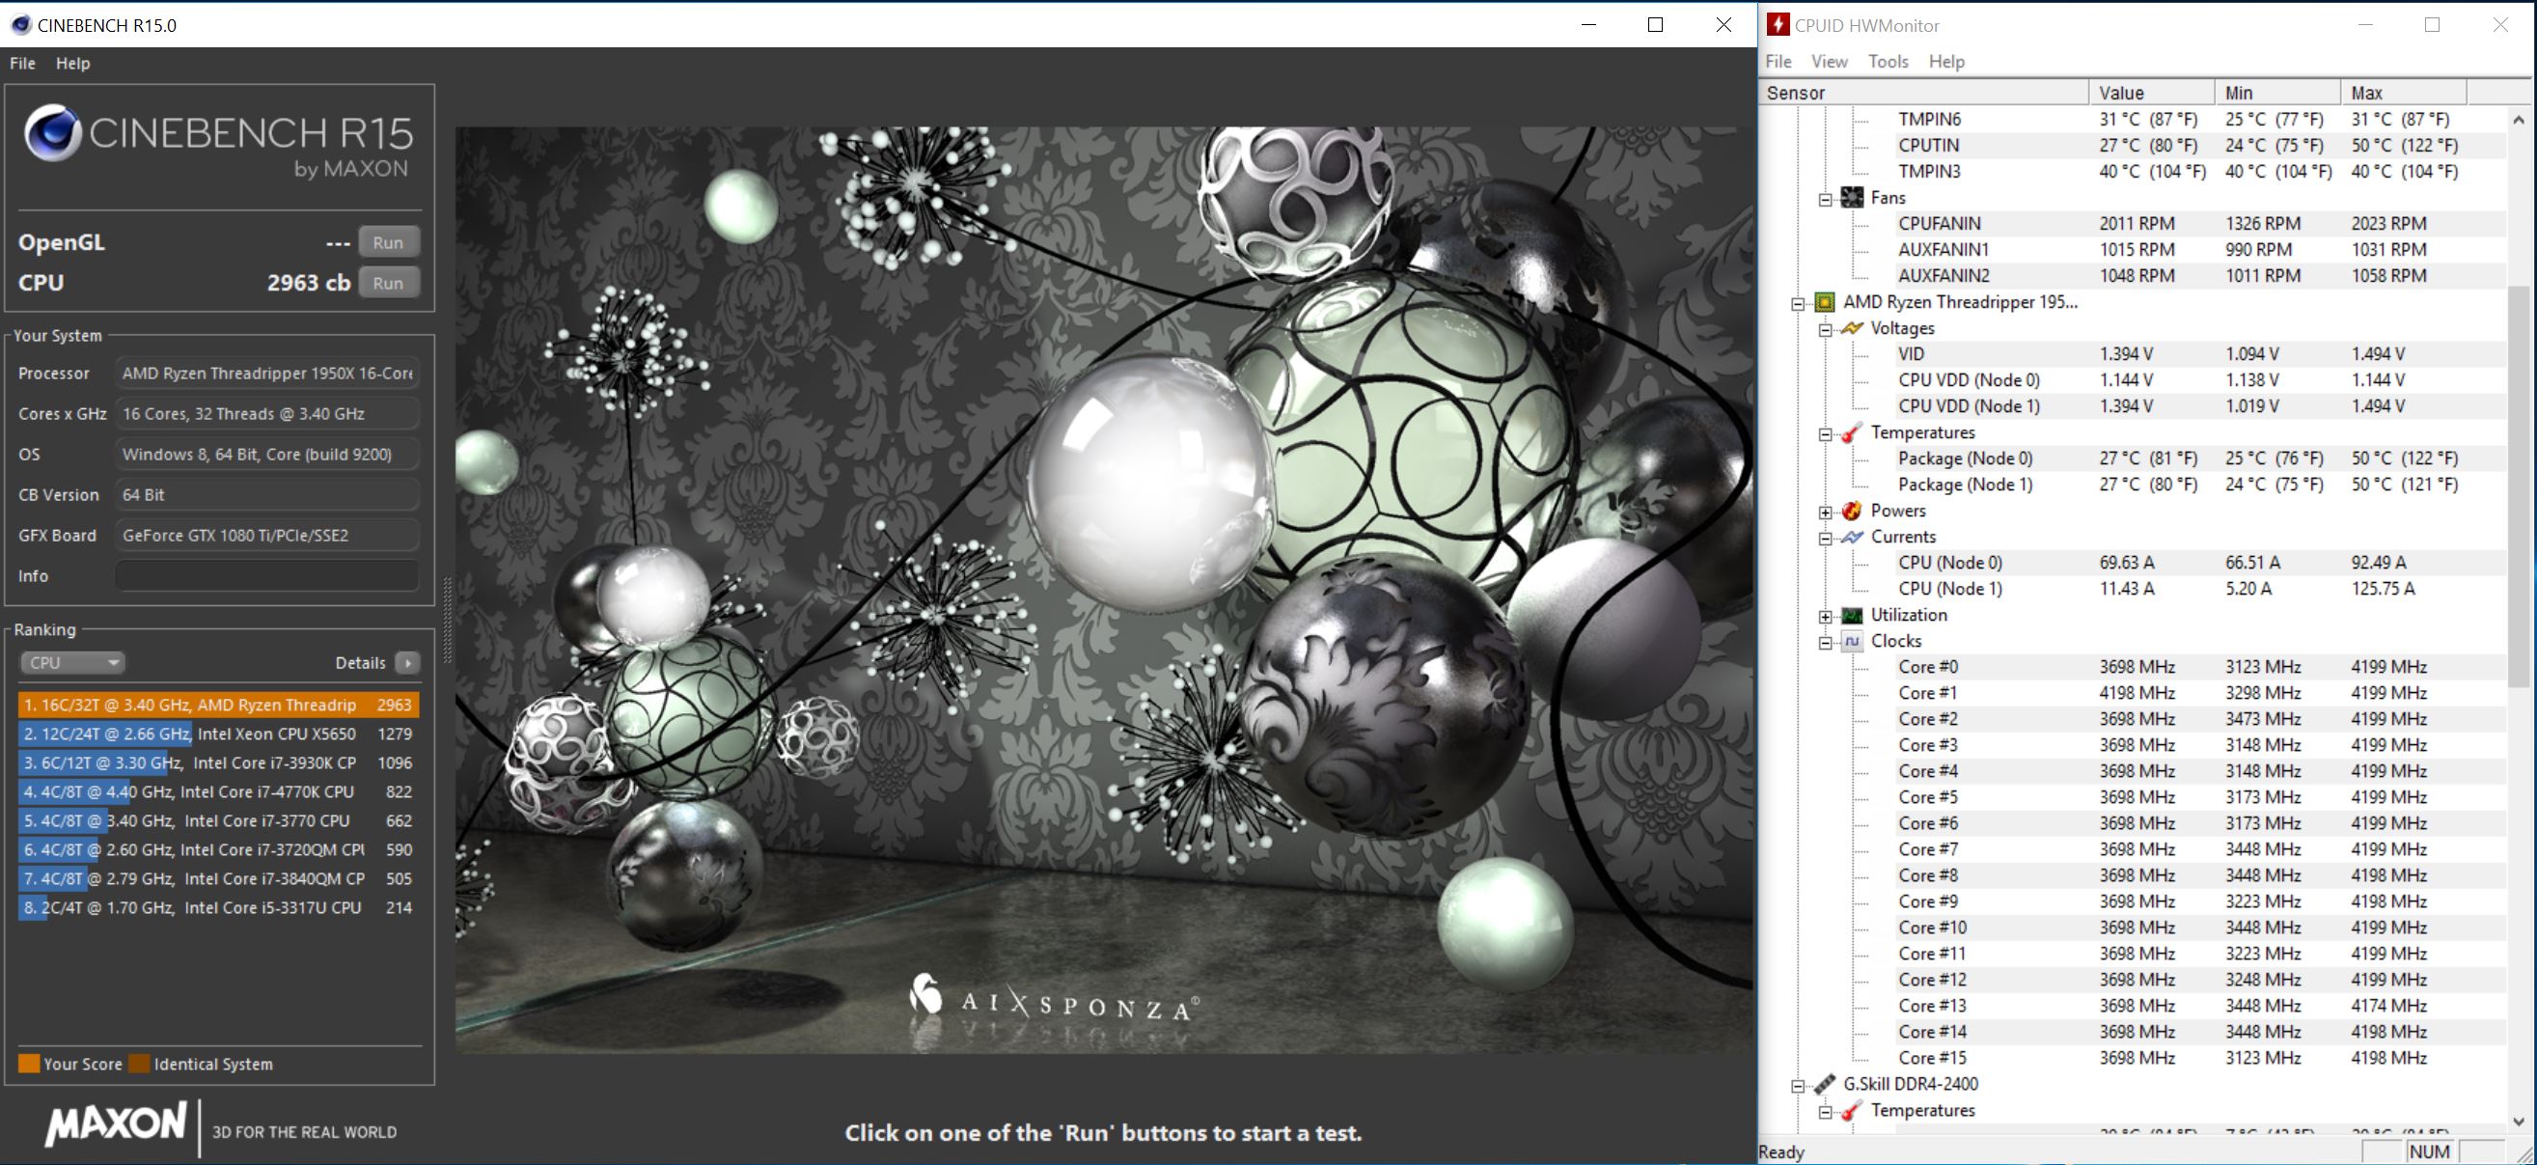Click the ranking Details arrow button

[x=406, y=663]
